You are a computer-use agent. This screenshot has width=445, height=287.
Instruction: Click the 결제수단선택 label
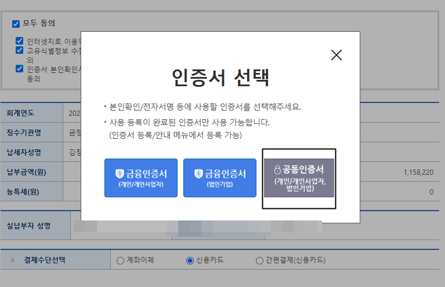[x=45, y=260]
